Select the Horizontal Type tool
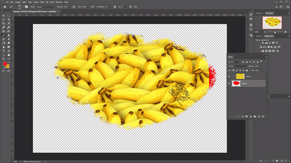This screenshot has height=163, width=291. click(x=4, y=51)
